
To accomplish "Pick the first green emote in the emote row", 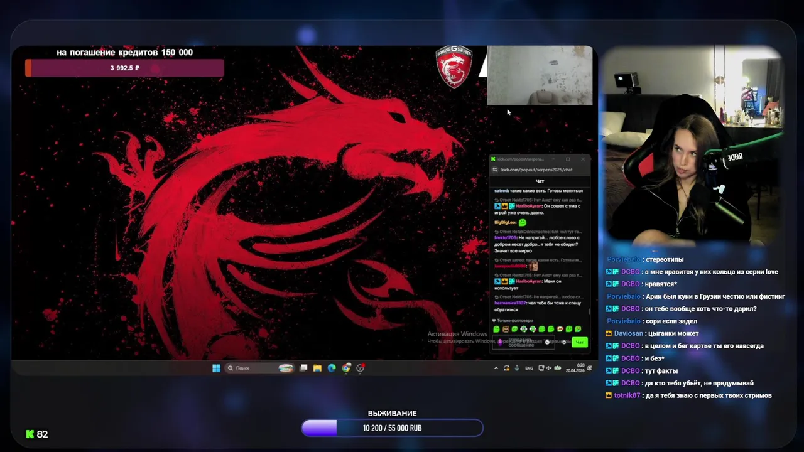I will point(496,329).
